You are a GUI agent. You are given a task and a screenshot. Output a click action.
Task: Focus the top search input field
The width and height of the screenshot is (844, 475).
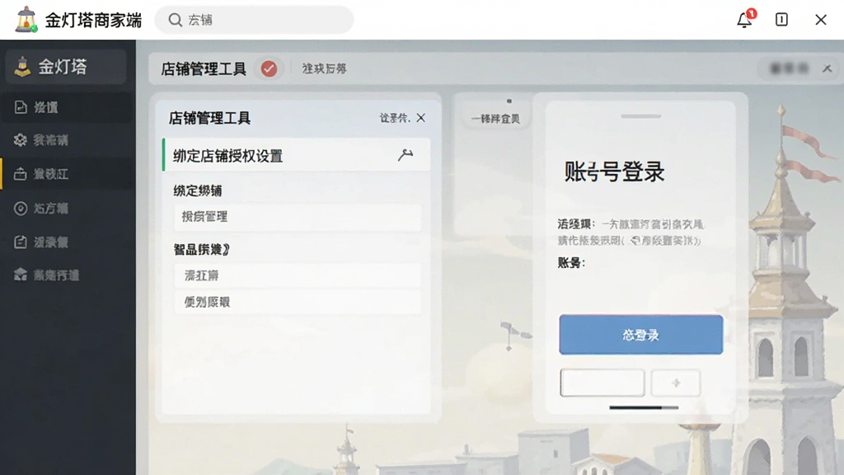pos(254,20)
